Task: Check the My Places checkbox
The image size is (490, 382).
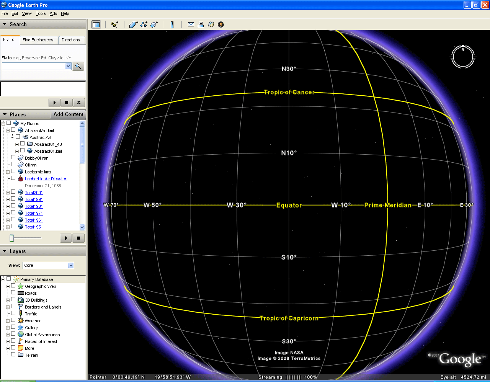Action: 9,123
